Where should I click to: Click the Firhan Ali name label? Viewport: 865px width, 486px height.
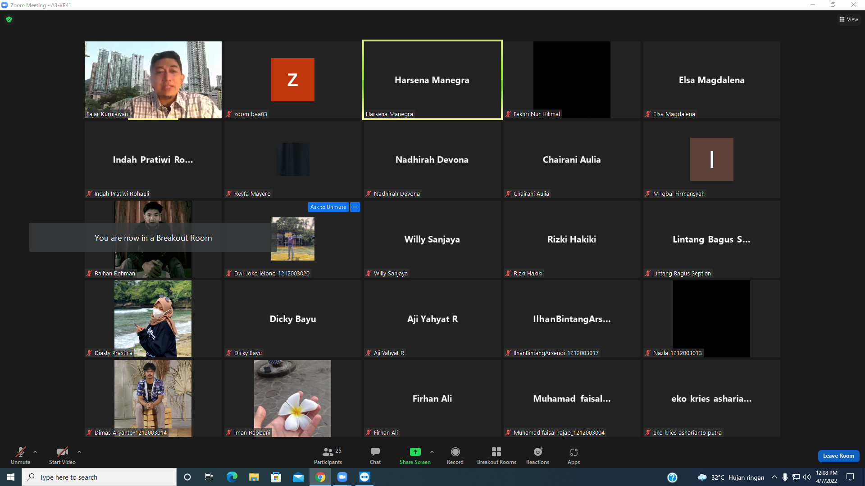pos(386,432)
